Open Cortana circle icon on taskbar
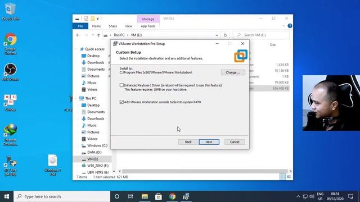 click(117, 196)
